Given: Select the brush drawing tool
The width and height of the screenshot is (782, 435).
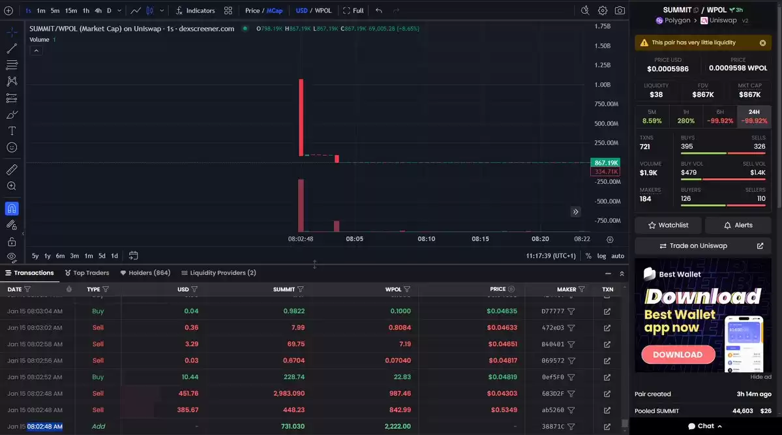Looking at the screenshot, I should [12, 115].
